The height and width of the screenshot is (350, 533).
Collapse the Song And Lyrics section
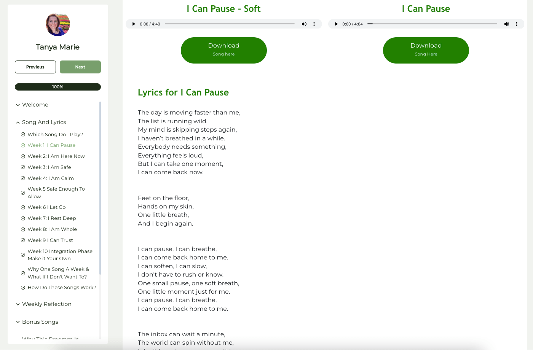[x=41, y=122]
